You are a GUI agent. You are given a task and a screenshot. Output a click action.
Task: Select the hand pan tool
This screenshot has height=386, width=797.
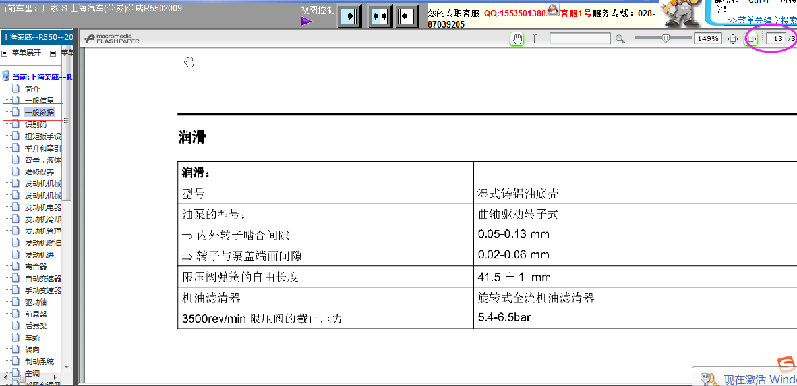point(517,39)
